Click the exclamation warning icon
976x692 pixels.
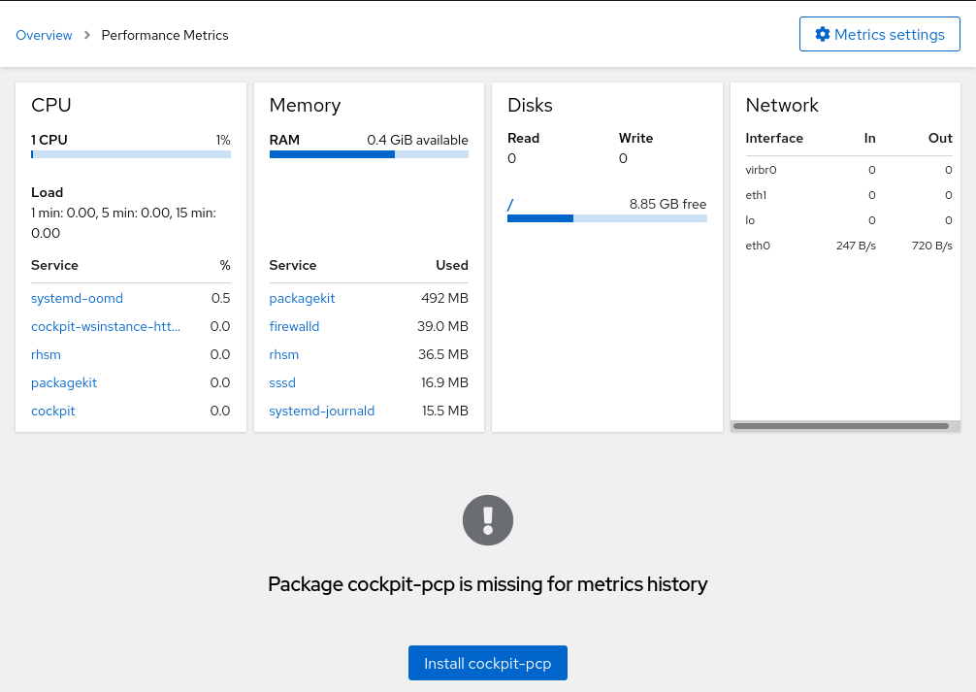pos(488,520)
